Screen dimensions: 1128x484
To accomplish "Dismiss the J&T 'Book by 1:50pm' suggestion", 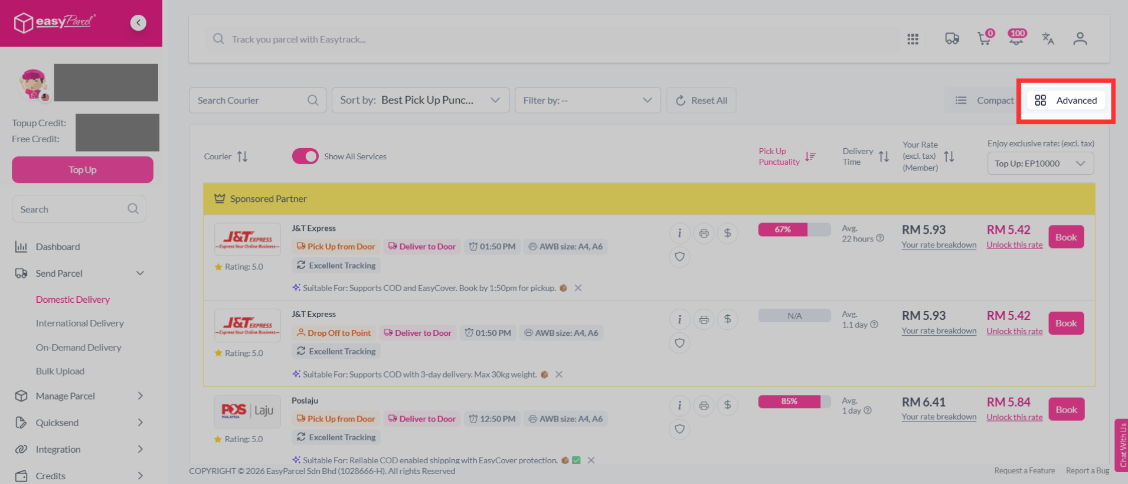I will point(578,288).
